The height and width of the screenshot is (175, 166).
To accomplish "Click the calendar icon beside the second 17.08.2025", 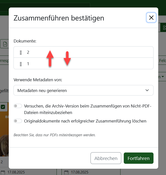I will (66, 172).
